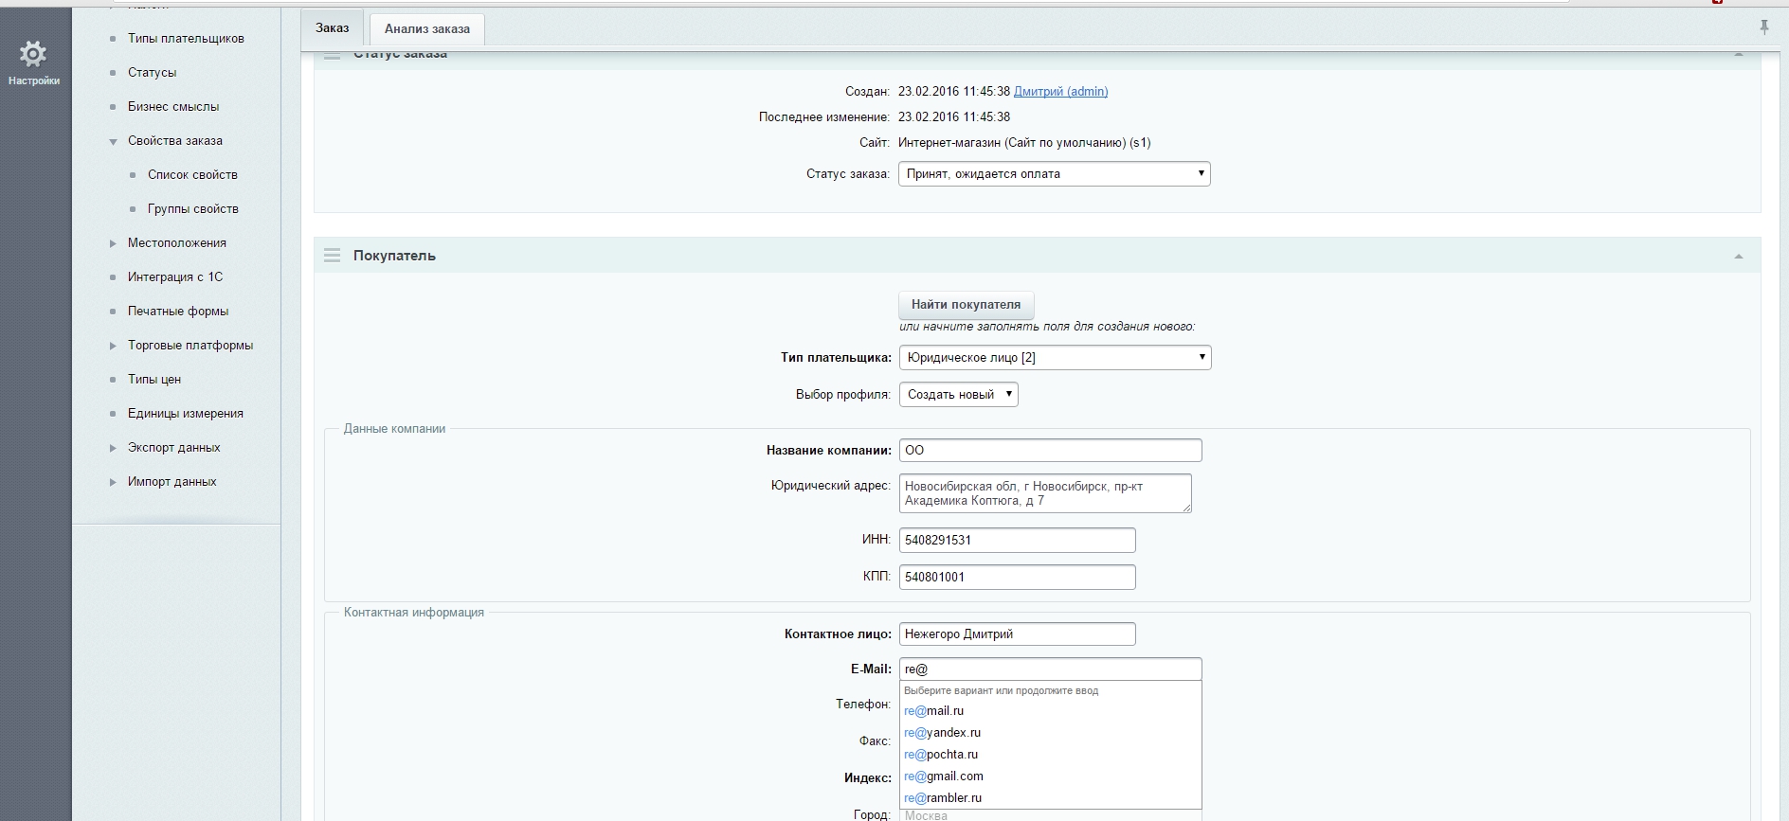Viewport: 1789px width, 821px height.
Task: Click the Настройки gear icon
Action: 33,55
